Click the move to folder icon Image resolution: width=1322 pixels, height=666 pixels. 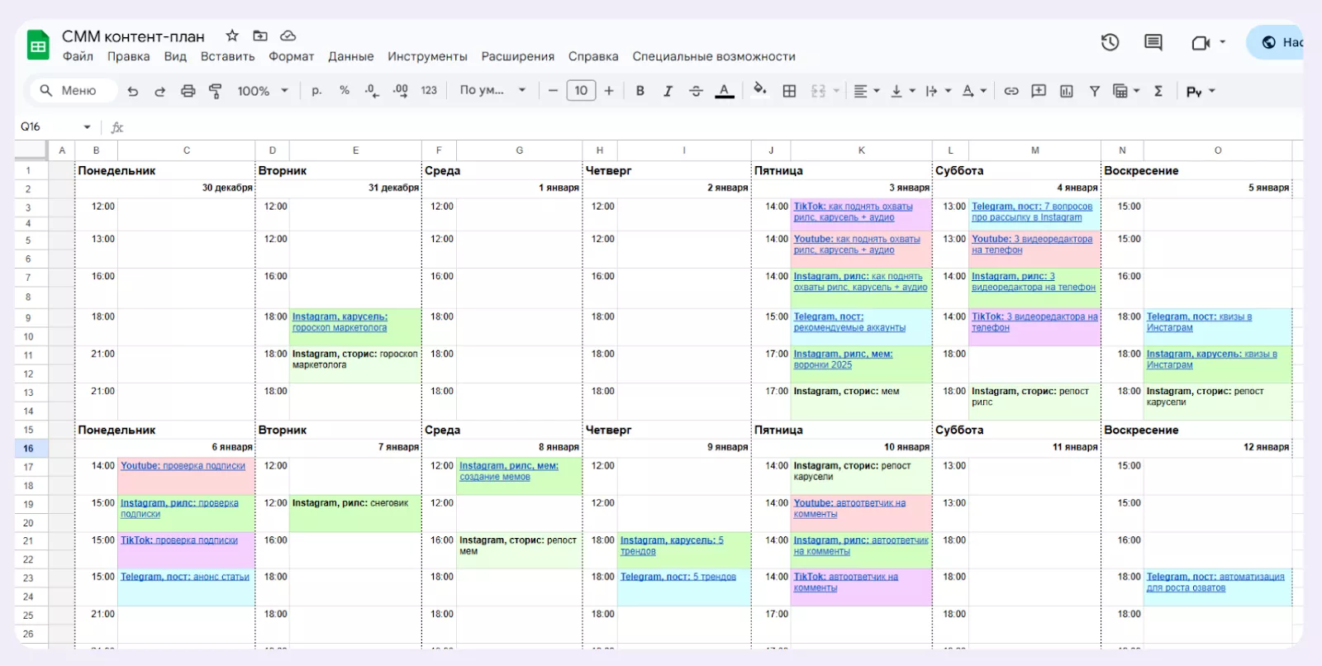pos(260,36)
